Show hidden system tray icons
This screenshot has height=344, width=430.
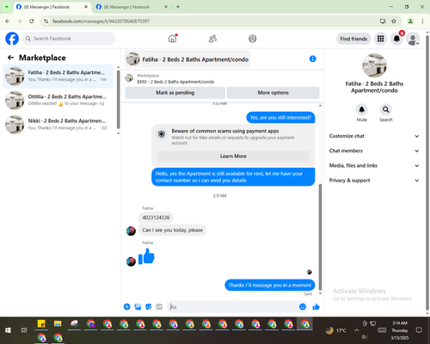click(x=356, y=330)
